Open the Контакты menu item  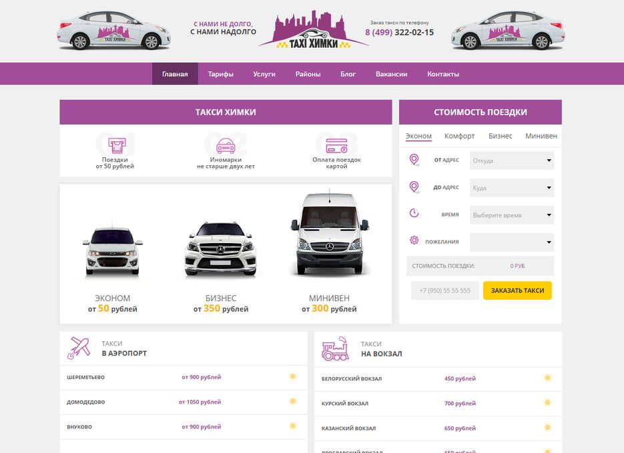tap(443, 74)
